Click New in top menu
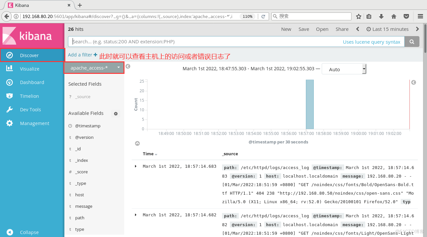The width and height of the screenshot is (427, 237). (x=286, y=29)
